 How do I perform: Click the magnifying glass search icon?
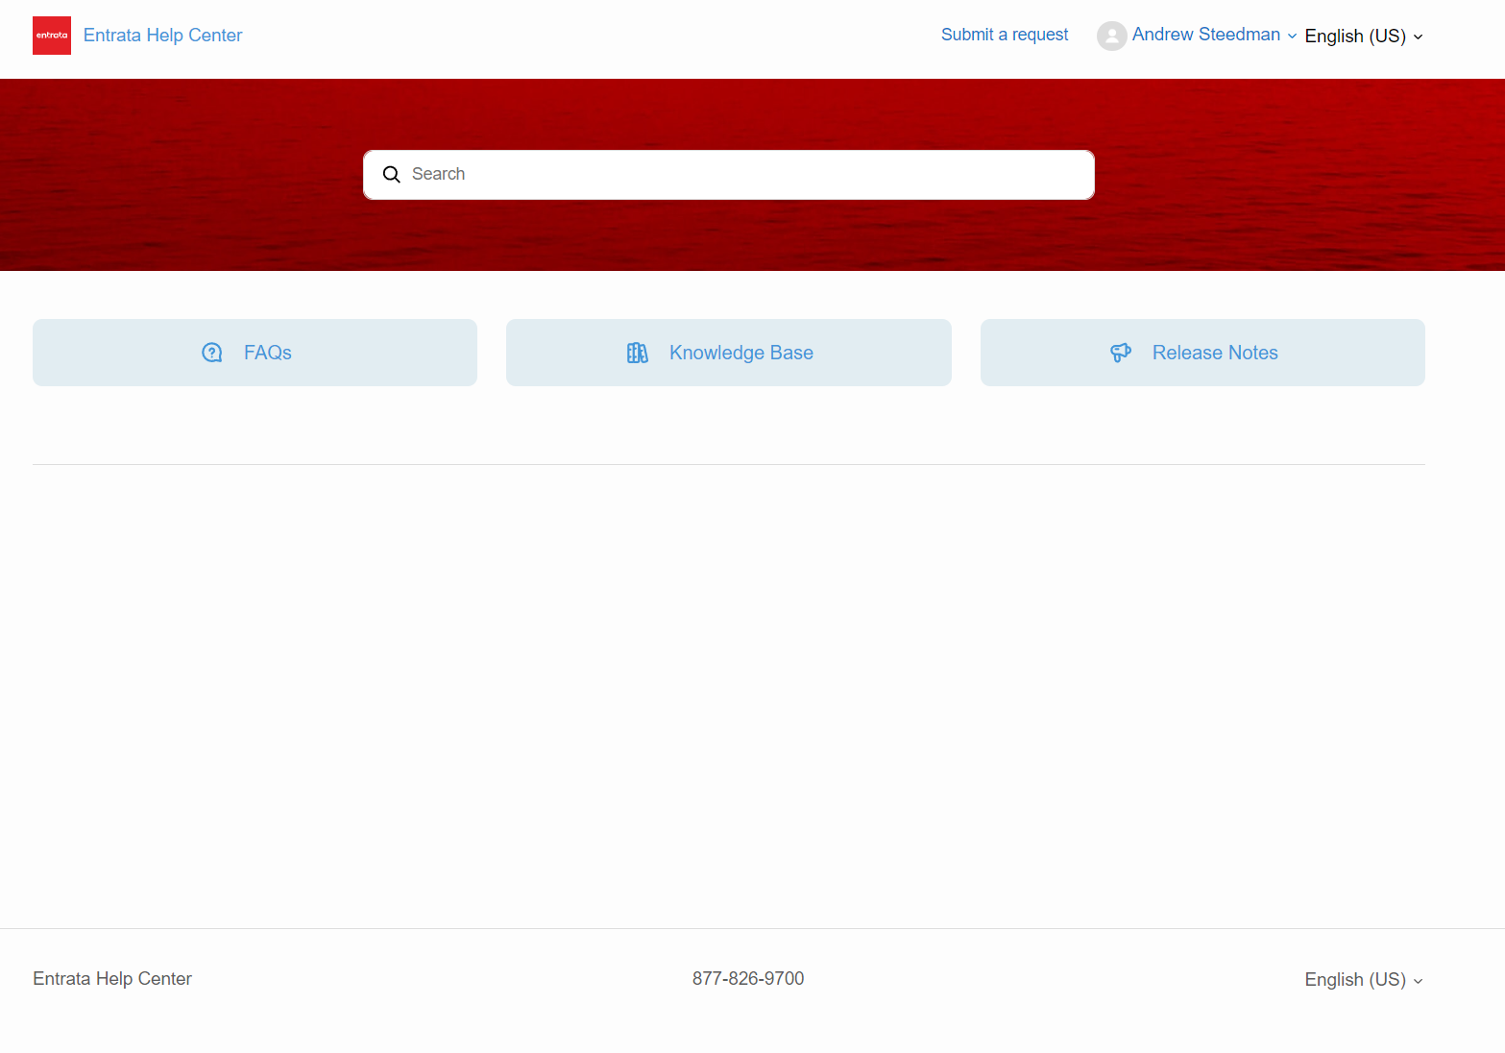(392, 175)
